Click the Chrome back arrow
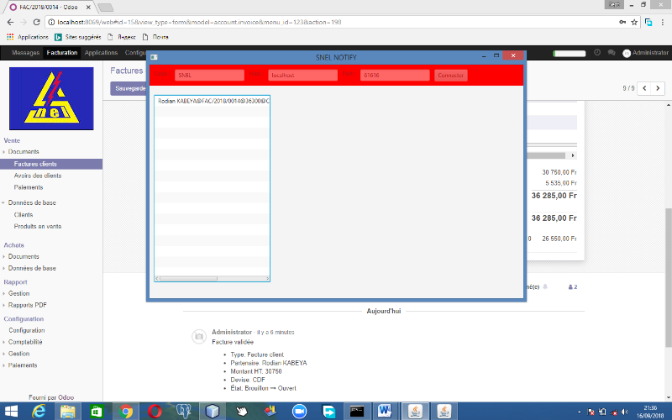The width and height of the screenshot is (672, 420). [10, 23]
